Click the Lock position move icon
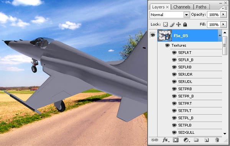This screenshot has width=230, height=146. click(x=178, y=24)
